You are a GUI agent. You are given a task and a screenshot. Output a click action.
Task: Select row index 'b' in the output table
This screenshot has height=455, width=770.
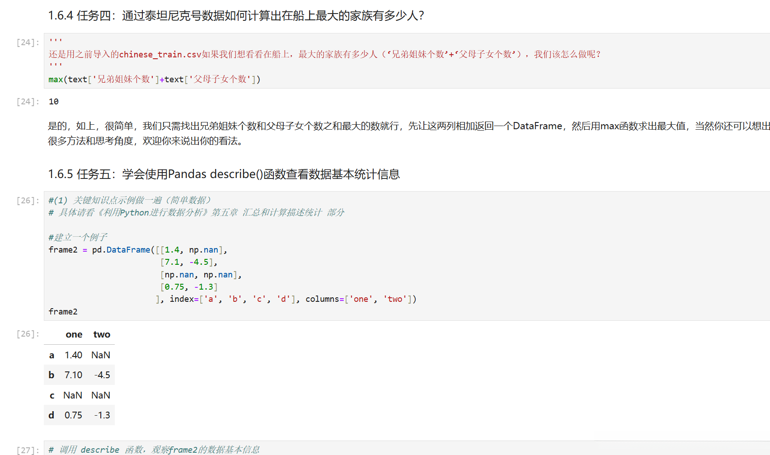click(x=52, y=375)
